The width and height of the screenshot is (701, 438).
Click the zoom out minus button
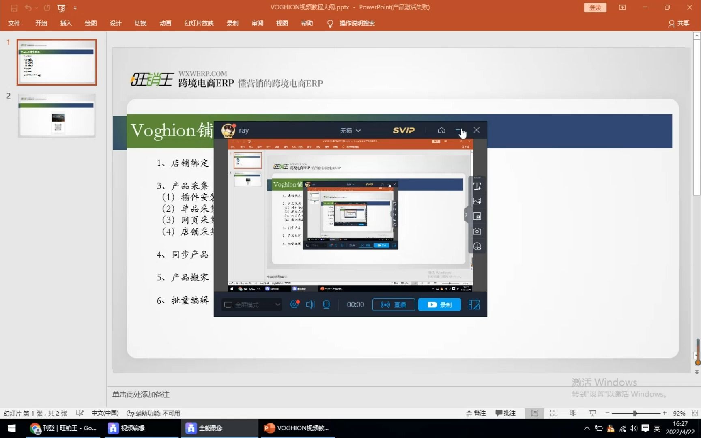[x=607, y=413]
